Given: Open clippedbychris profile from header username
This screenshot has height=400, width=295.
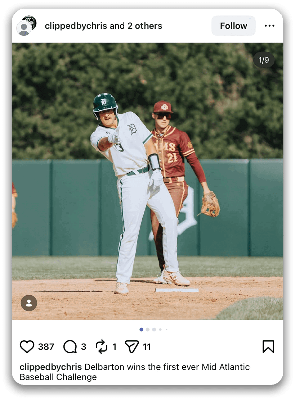Looking at the screenshot, I should 76,26.
